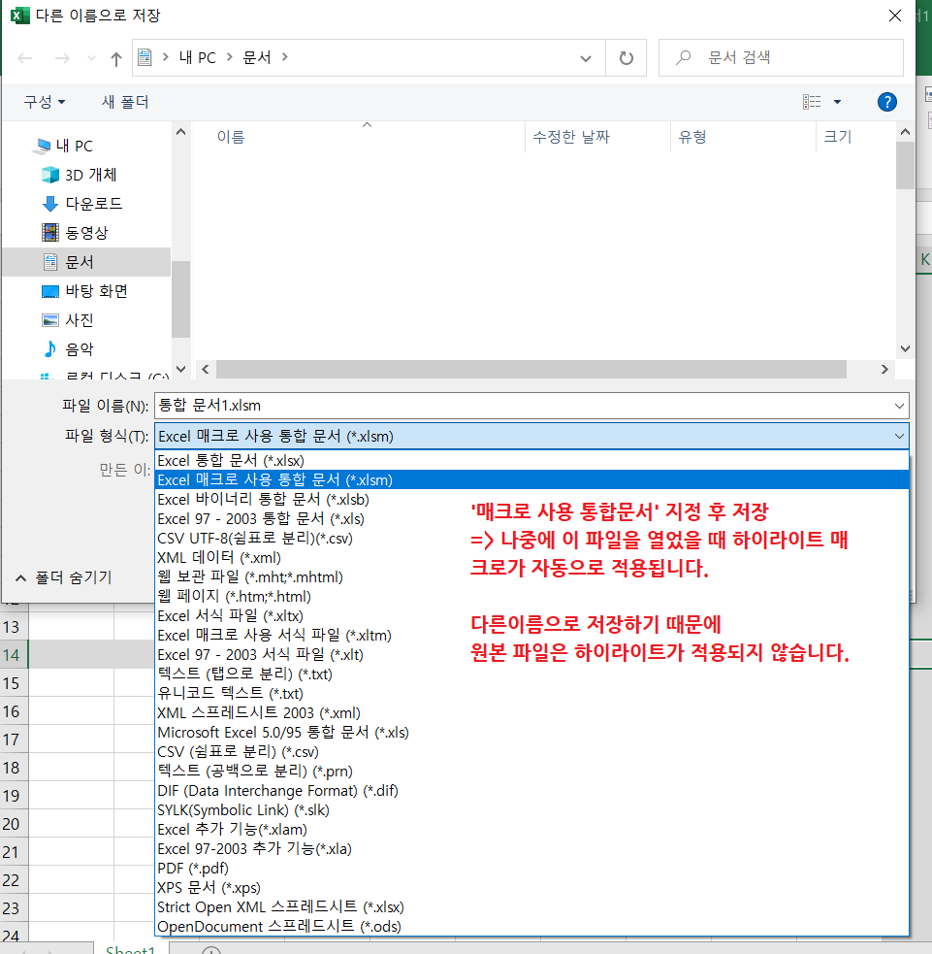Choose Excel 서식 파일 (*.xltx)

(532, 616)
